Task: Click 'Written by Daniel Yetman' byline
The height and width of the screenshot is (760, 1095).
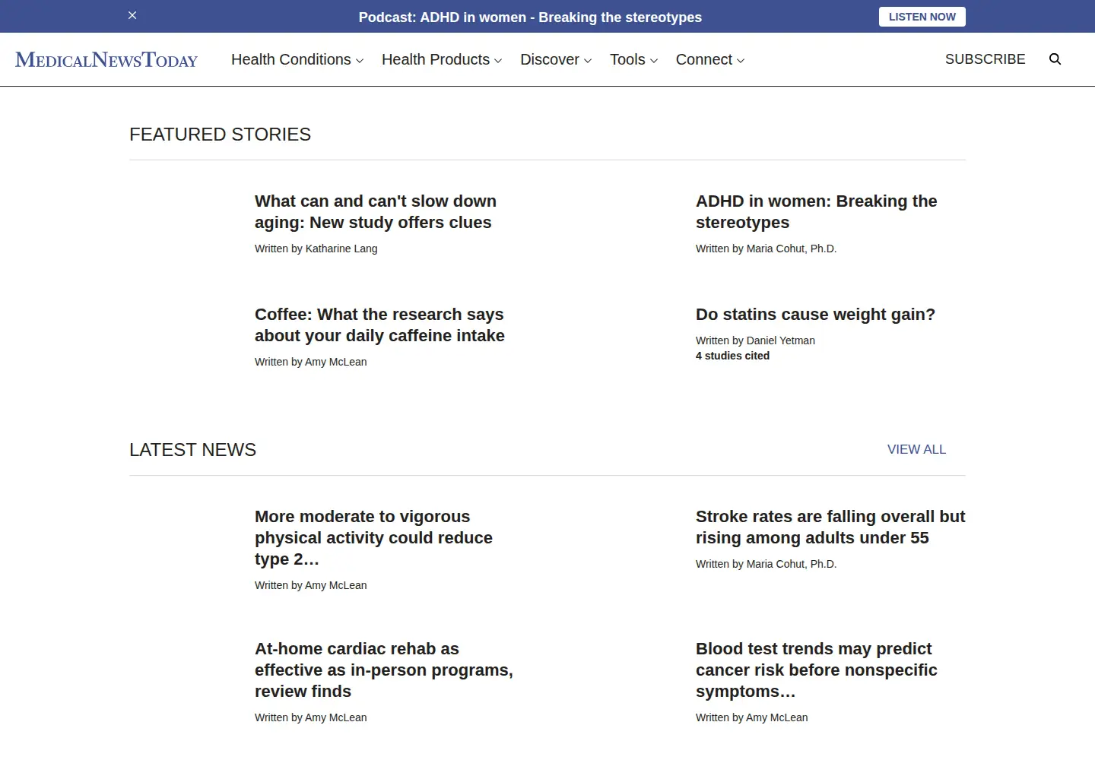Action: pyautogui.click(x=755, y=340)
